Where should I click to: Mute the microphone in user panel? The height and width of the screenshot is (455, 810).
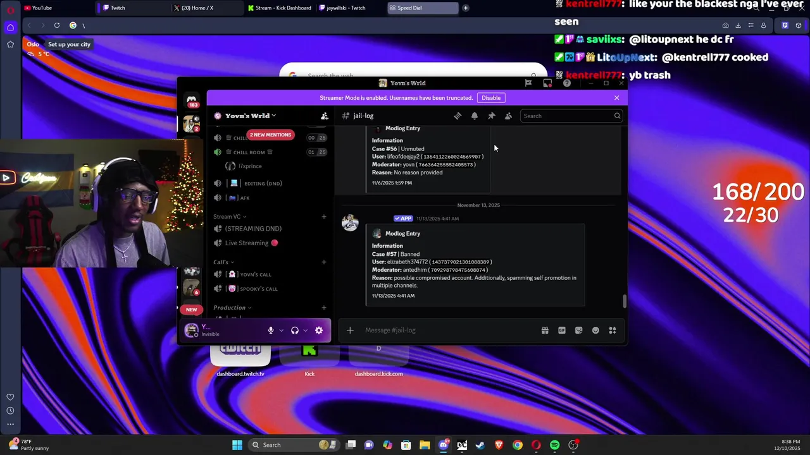(x=271, y=330)
